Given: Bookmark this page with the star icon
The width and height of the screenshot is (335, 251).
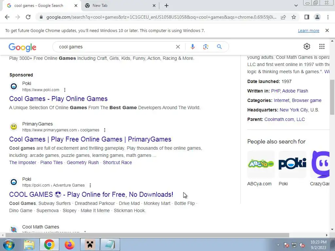Looking at the screenshot, I should (x=294, y=17).
